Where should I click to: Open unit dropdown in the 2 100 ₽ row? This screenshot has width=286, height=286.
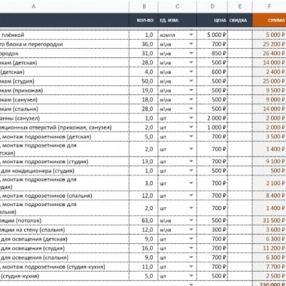pyautogui.click(x=191, y=183)
